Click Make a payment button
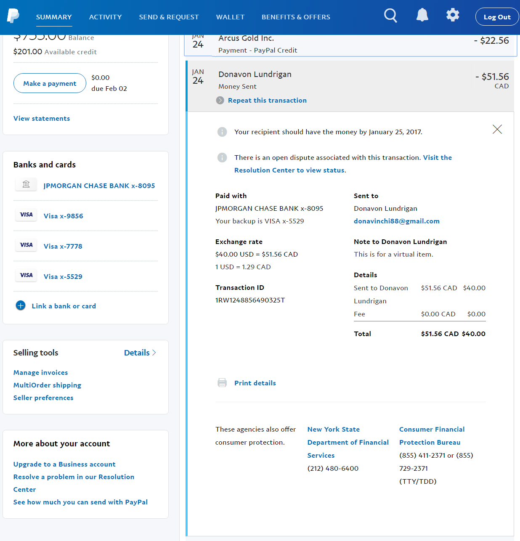Image resolution: width=520 pixels, height=541 pixels. tap(50, 83)
